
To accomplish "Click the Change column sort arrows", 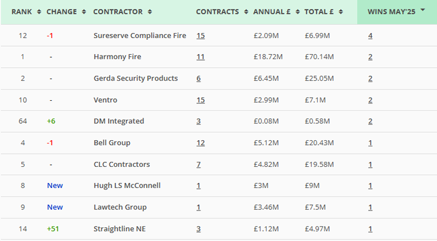I will pyautogui.click(x=84, y=12).
